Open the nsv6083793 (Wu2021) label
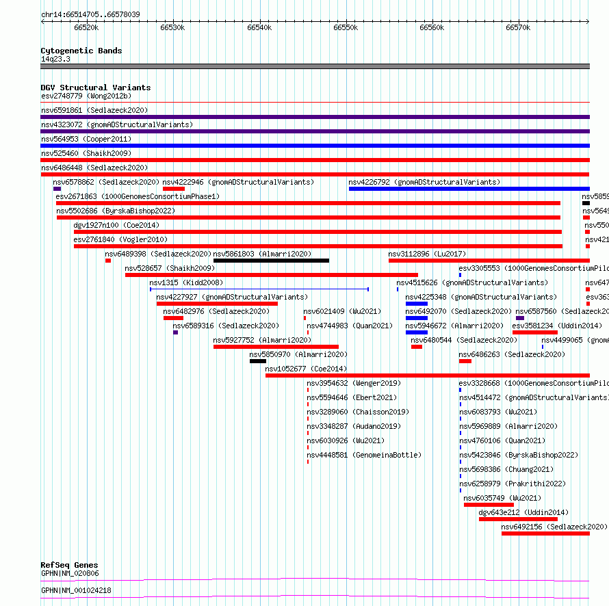This screenshot has width=609, height=606. tap(498, 412)
